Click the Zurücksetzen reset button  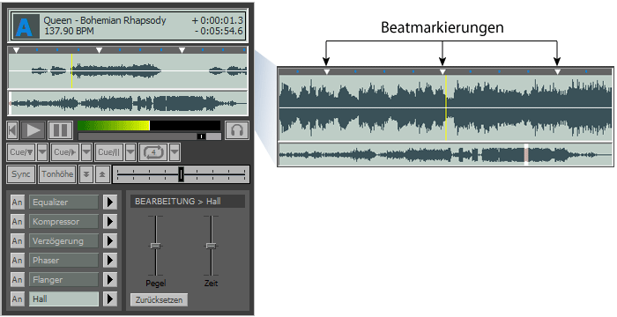click(x=159, y=299)
